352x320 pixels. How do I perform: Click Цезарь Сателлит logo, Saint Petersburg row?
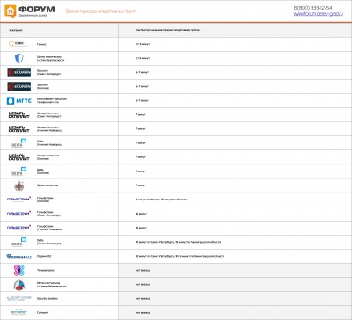coord(19,114)
